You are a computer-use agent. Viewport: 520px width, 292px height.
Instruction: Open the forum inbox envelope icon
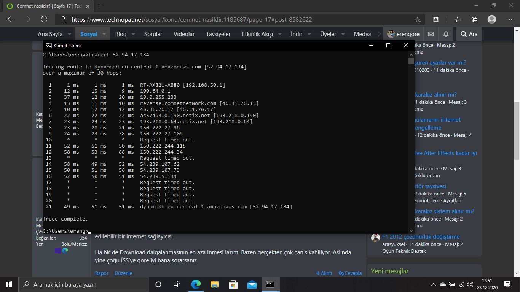(431, 34)
